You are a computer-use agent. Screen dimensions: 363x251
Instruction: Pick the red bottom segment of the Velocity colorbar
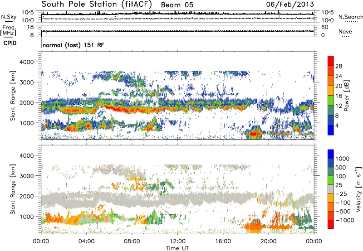[331, 224]
